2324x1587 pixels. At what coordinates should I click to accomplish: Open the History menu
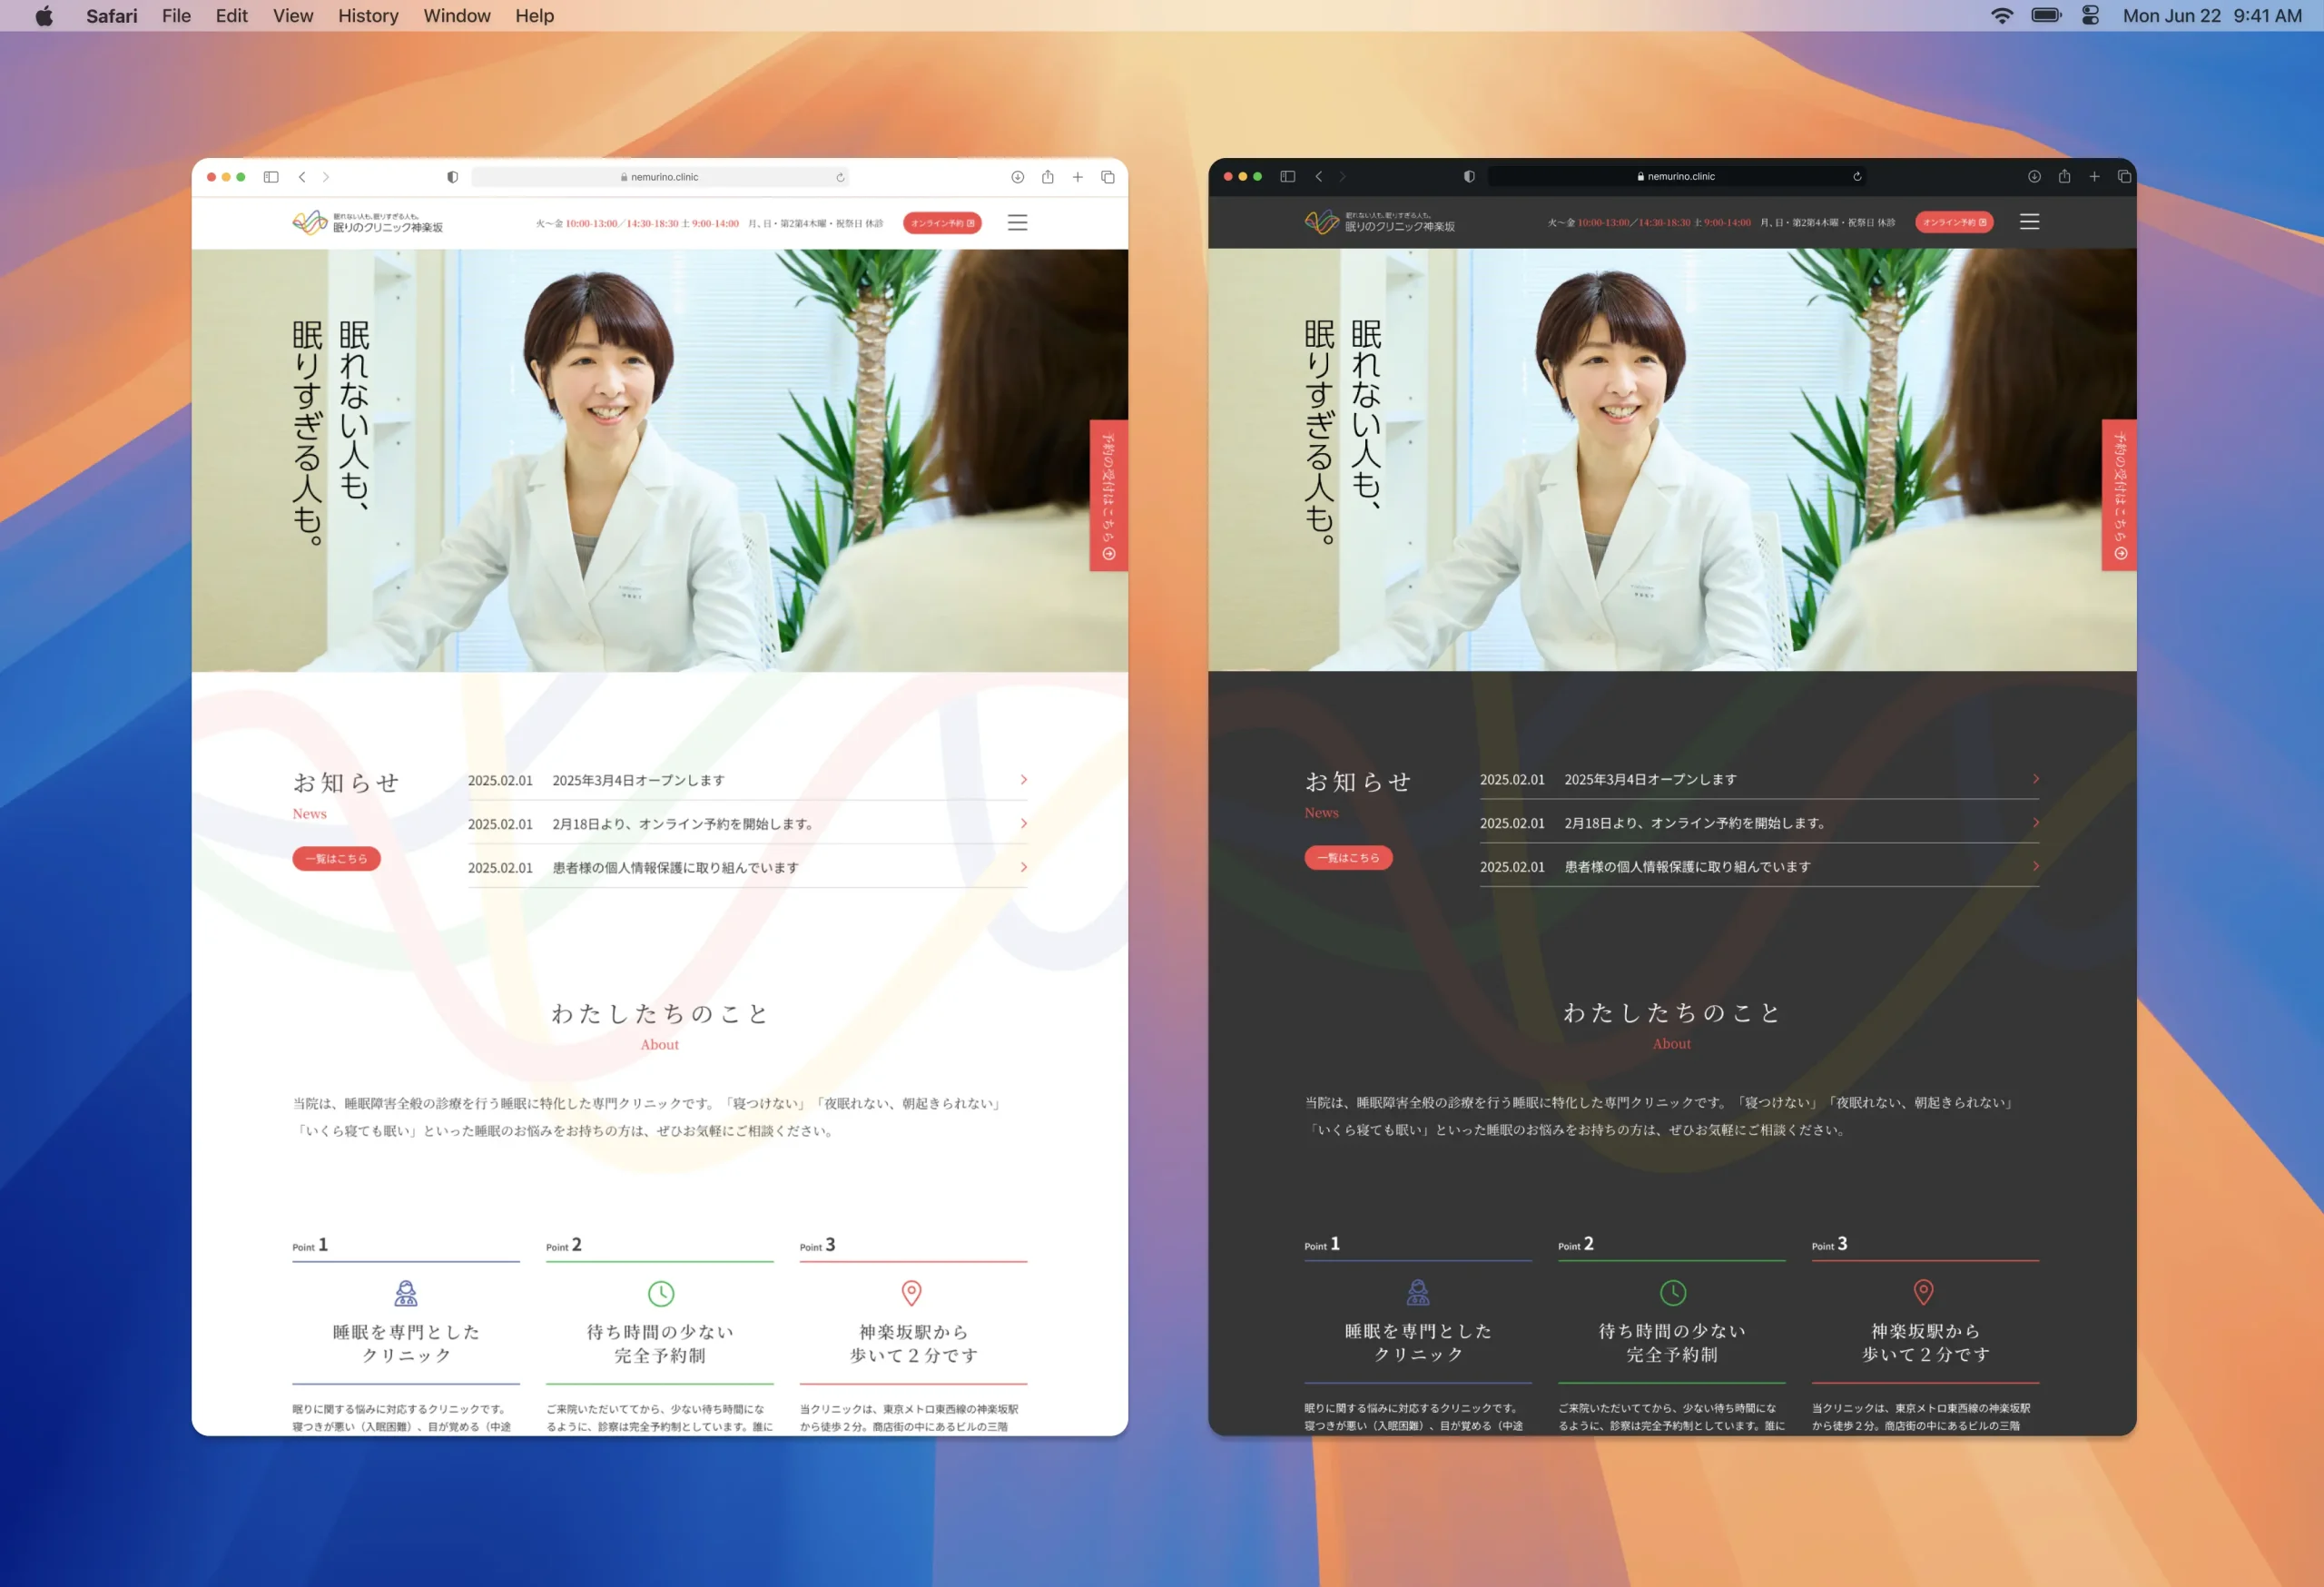pyautogui.click(x=367, y=16)
